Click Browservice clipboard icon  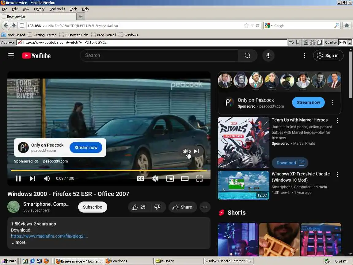point(319,42)
